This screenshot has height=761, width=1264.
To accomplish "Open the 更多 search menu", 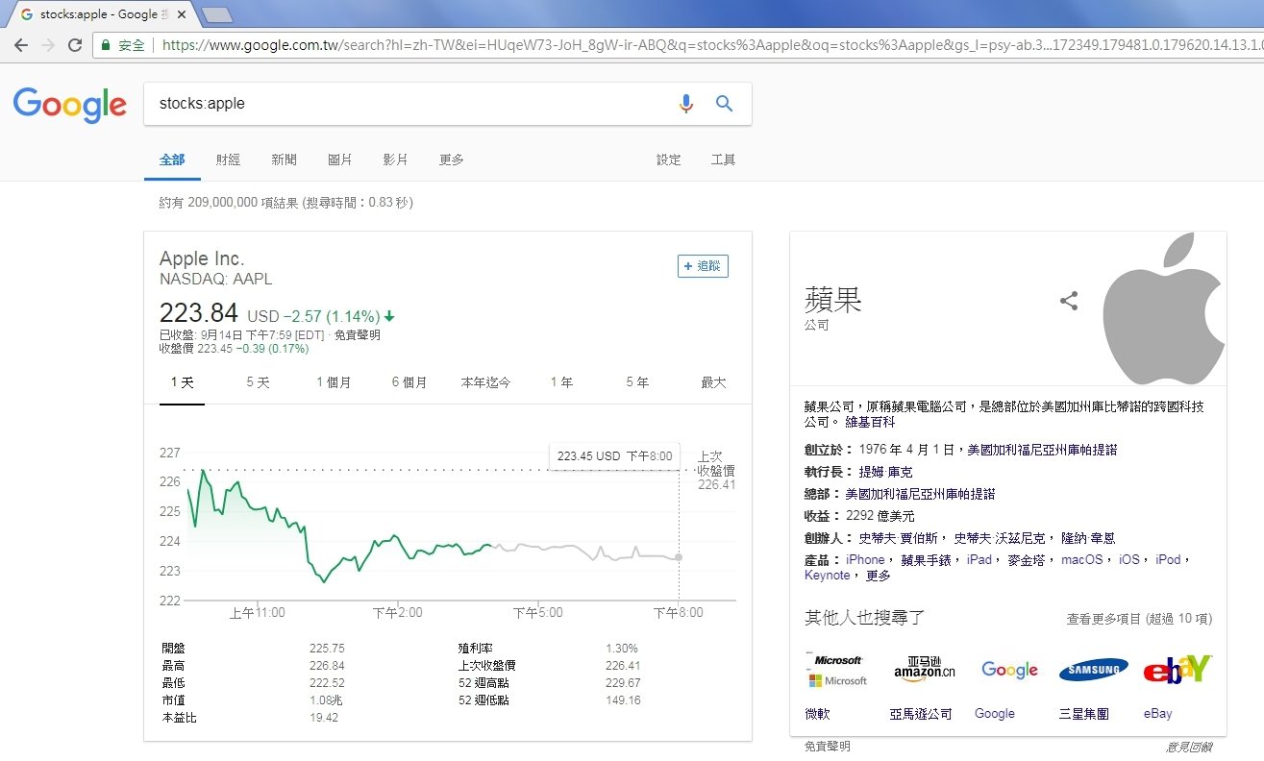I will click(x=452, y=160).
